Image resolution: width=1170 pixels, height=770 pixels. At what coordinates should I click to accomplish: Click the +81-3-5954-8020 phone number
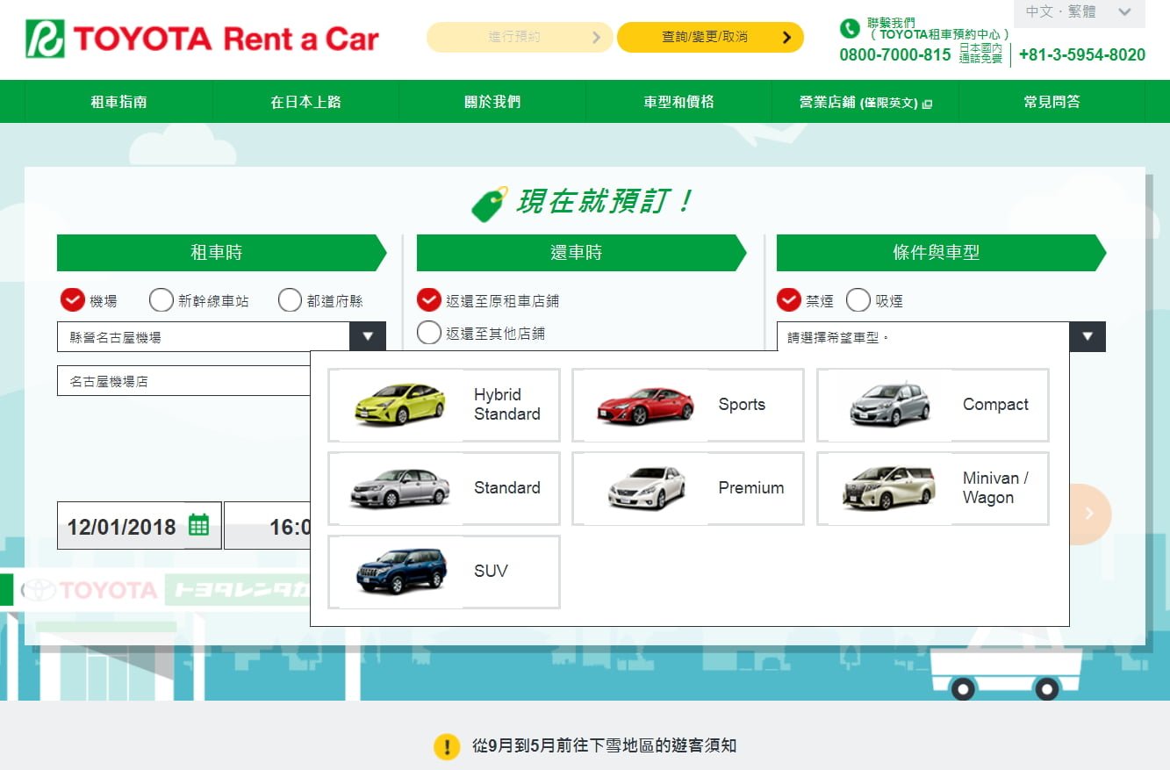point(1082,54)
